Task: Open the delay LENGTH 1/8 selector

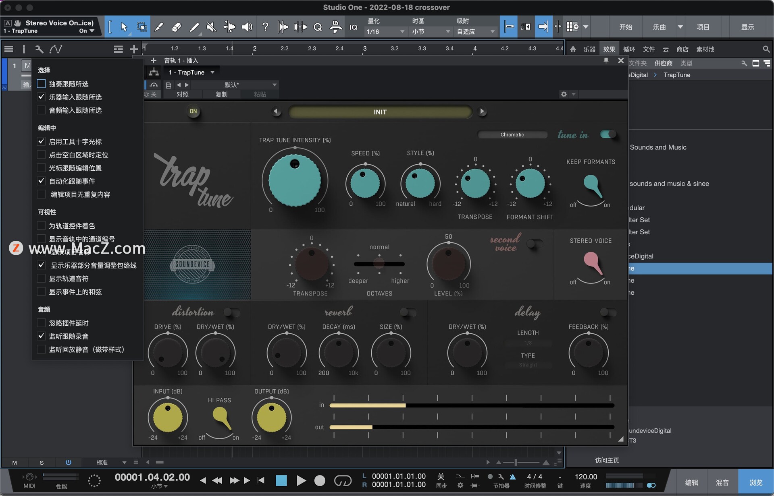Action: coord(528,343)
